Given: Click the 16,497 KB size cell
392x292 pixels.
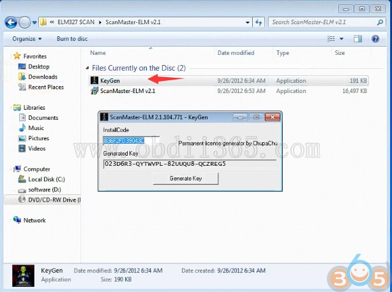Looking at the screenshot, I should 355,91.
